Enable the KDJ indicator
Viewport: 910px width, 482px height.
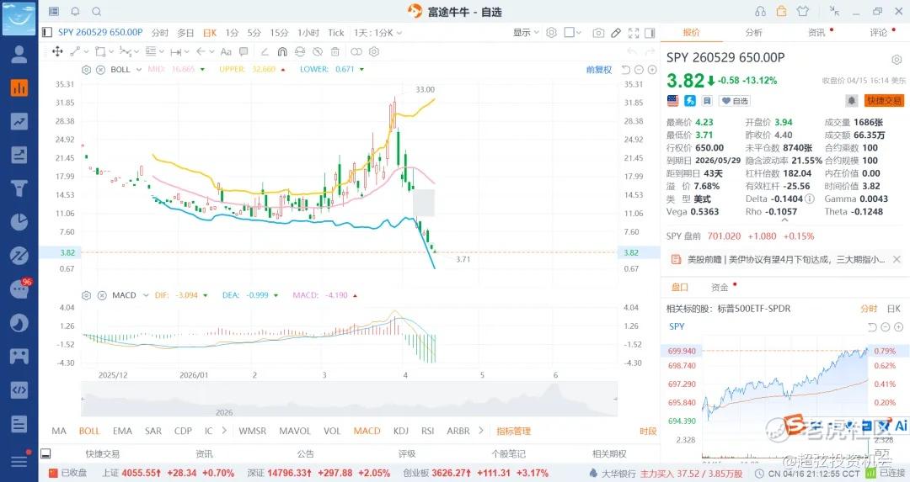(x=400, y=431)
